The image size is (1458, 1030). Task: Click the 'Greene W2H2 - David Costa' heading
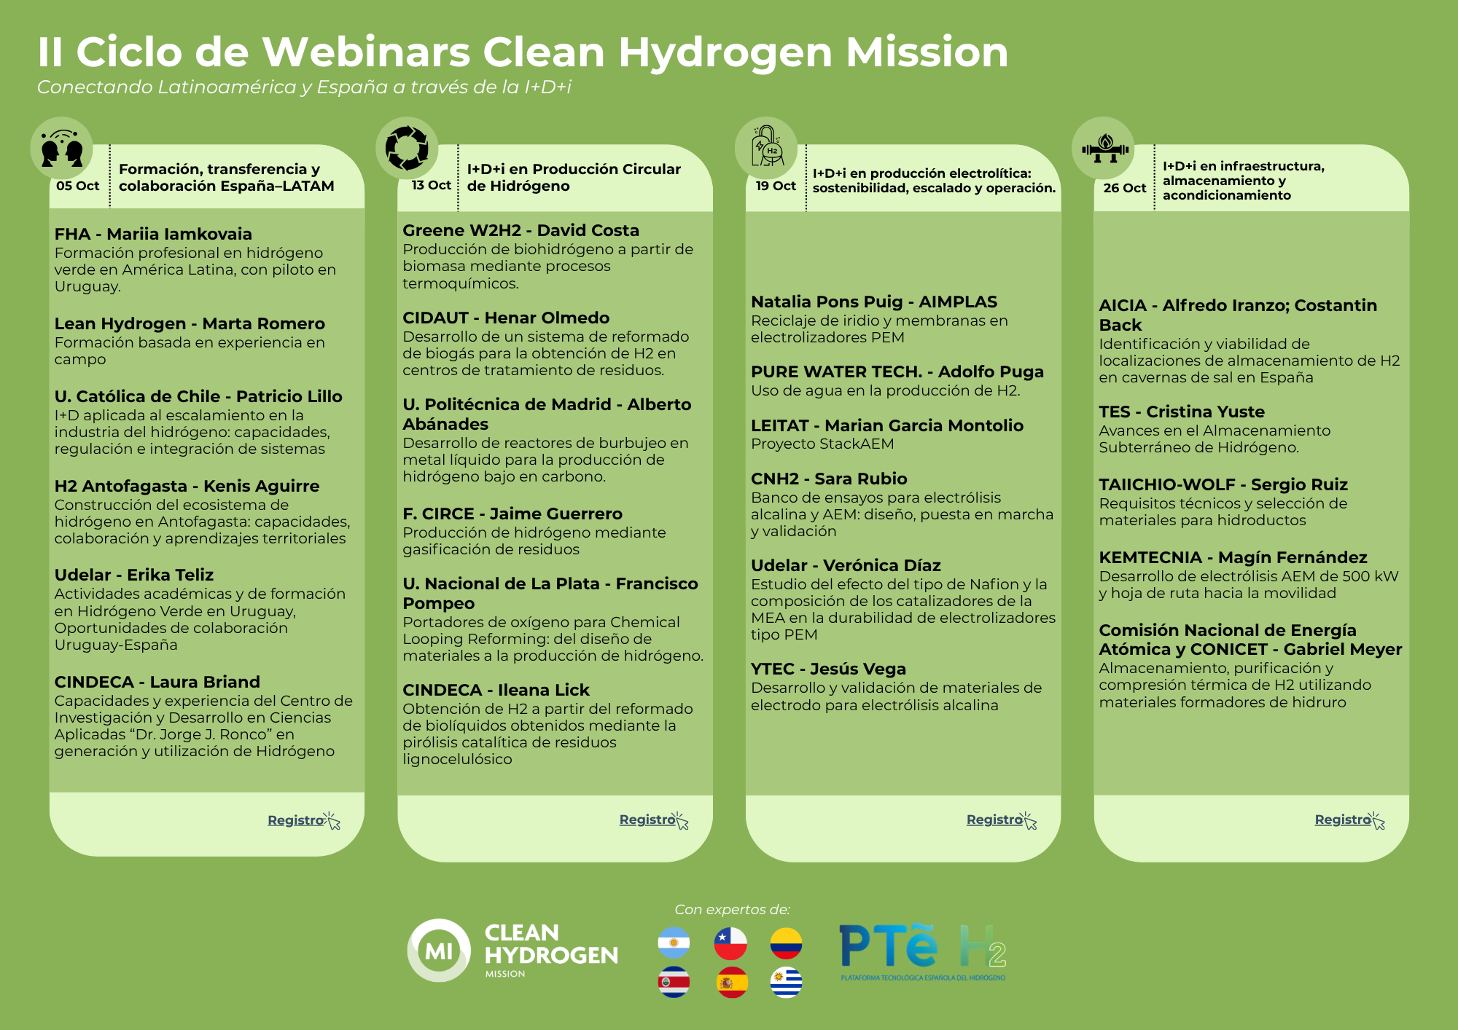(521, 230)
